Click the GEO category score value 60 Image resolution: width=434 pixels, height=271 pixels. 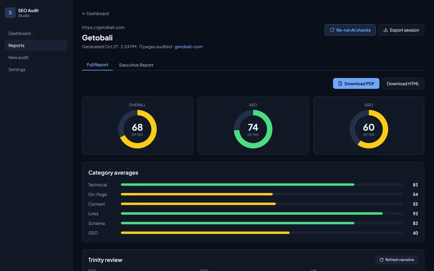(415, 233)
